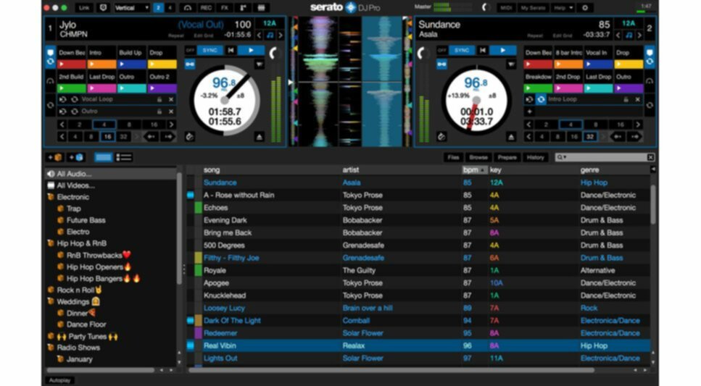Jump to track start on deck 2

pos(482,51)
